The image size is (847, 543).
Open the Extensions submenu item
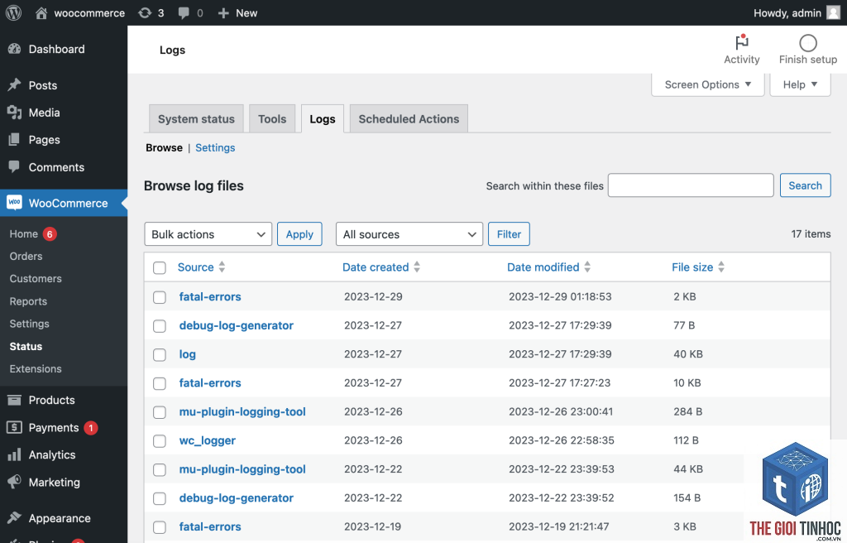point(36,369)
